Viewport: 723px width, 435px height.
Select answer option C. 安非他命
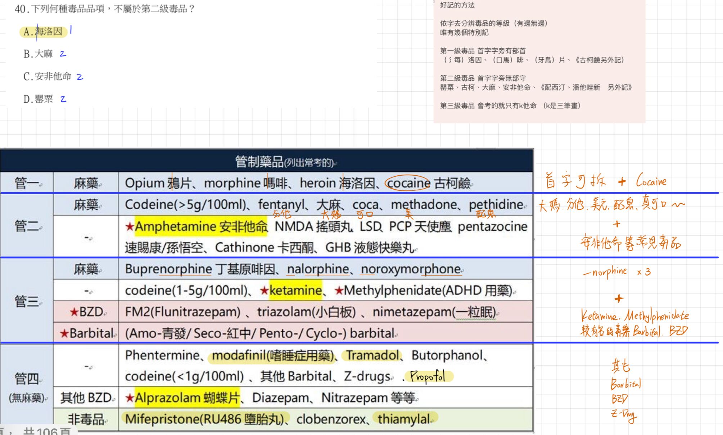(47, 77)
